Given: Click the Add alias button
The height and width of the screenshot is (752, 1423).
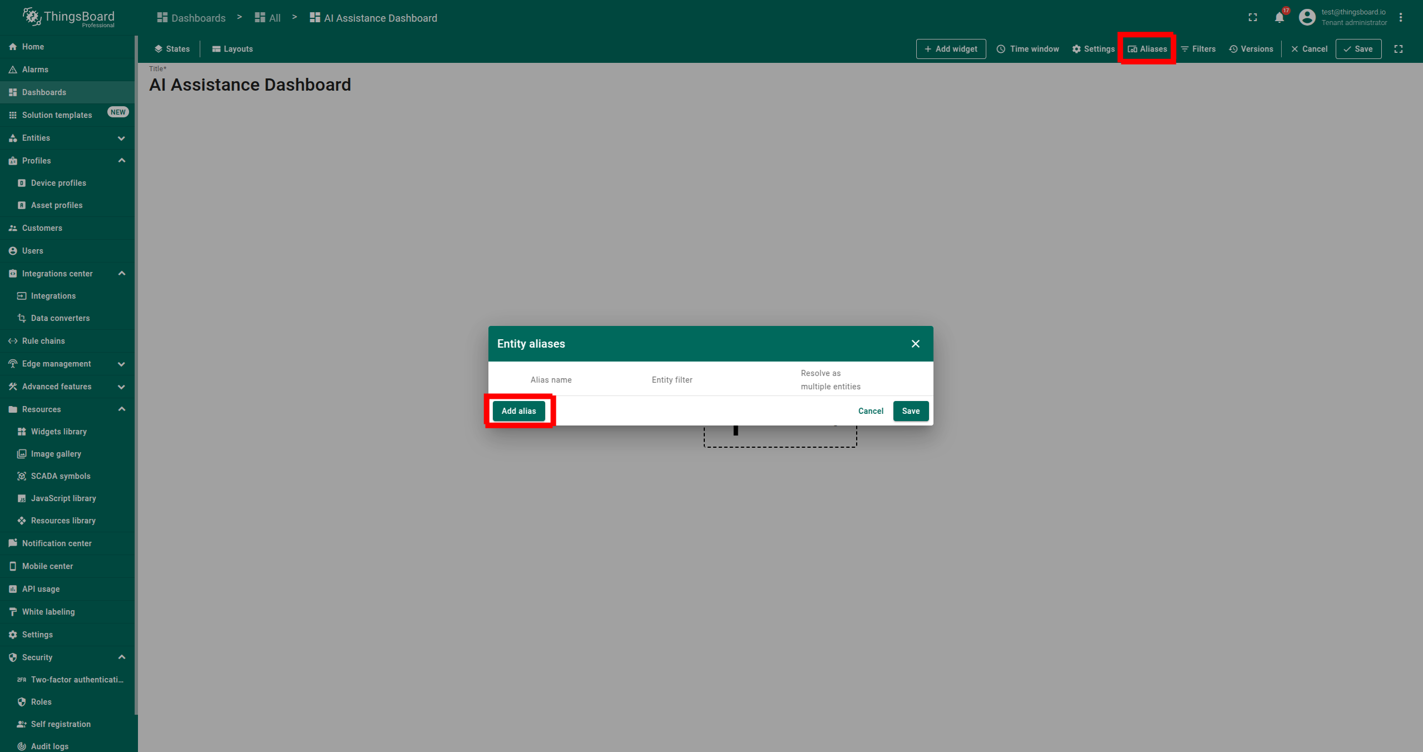Looking at the screenshot, I should click(518, 411).
